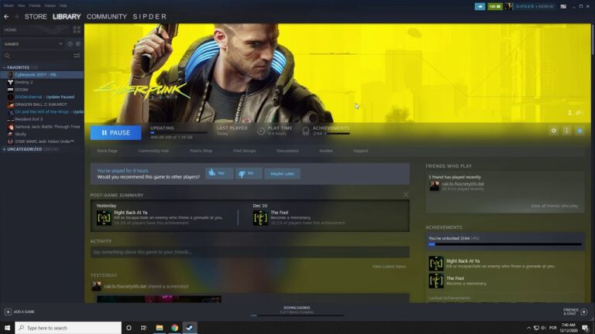Click the update download progress bar
The image size is (595, 334).
(x=179, y=133)
